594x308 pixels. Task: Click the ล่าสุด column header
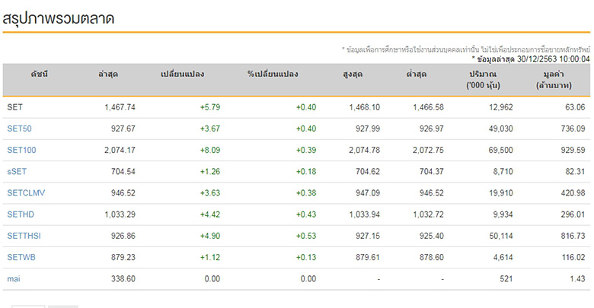(108, 75)
